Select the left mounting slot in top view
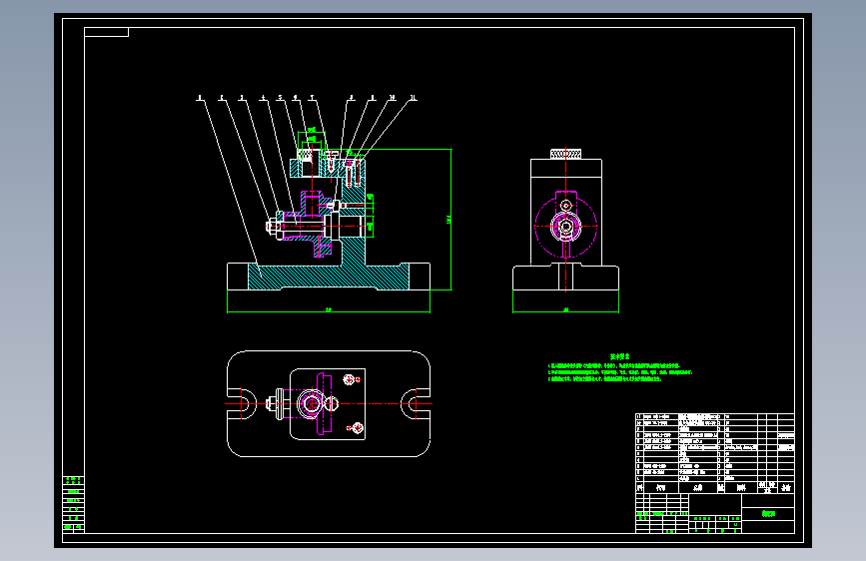The height and width of the screenshot is (561, 866). (x=242, y=403)
